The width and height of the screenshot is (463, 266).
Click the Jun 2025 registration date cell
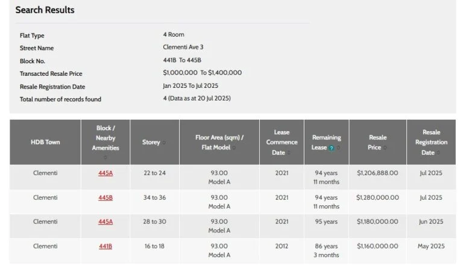pos(431,221)
